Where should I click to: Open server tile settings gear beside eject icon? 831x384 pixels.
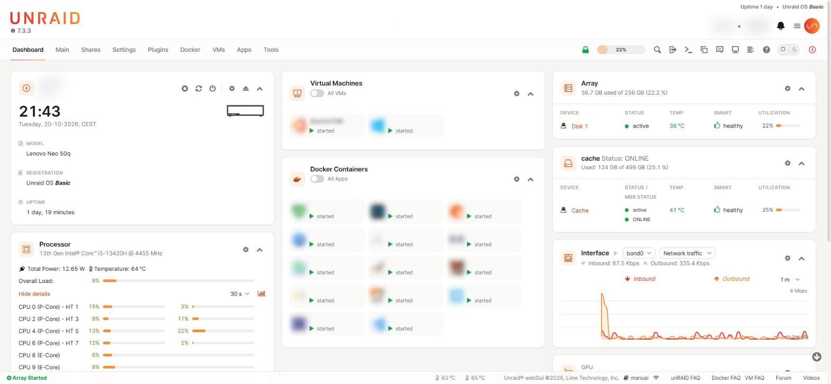coord(232,88)
